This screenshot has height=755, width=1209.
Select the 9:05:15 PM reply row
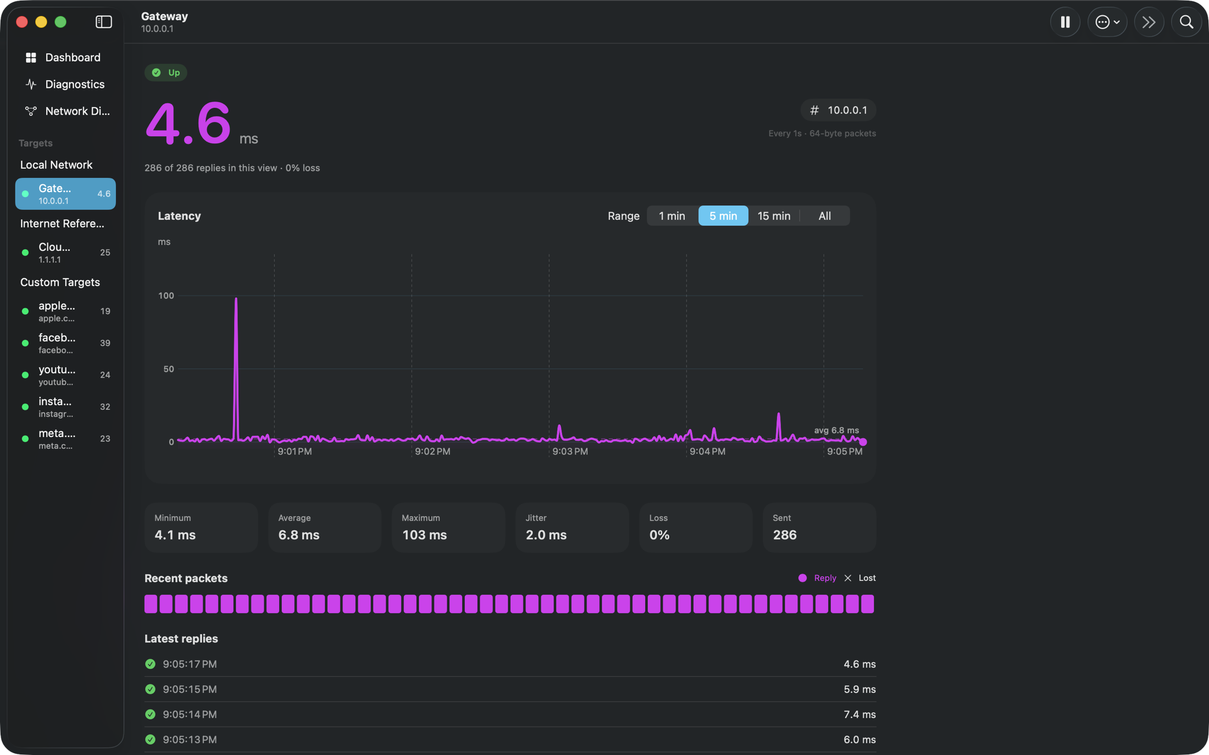[x=510, y=690]
